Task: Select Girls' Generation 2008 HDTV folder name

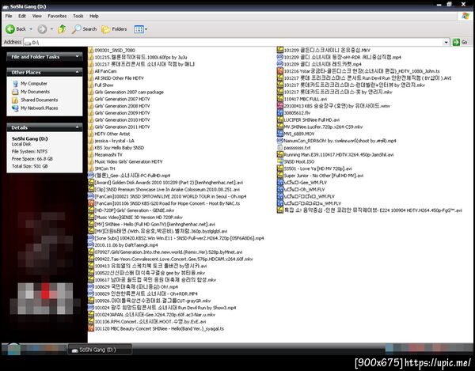Action: [x=122, y=106]
